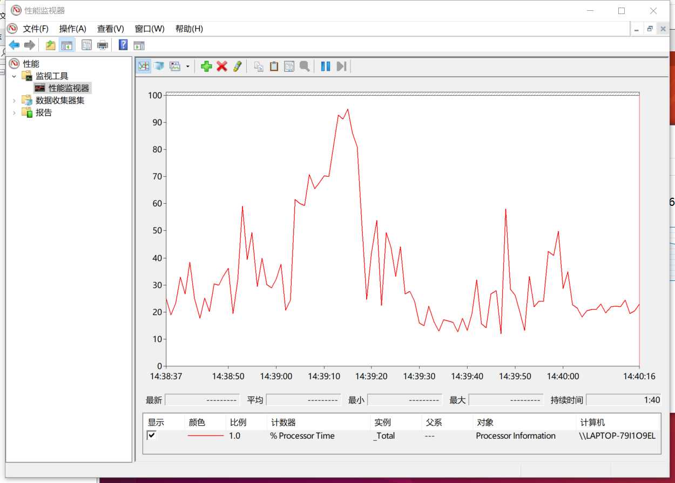This screenshot has height=483, width=675.
Task: Click the 持续时间 field showing 1:40
Action: tap(624, 400)
